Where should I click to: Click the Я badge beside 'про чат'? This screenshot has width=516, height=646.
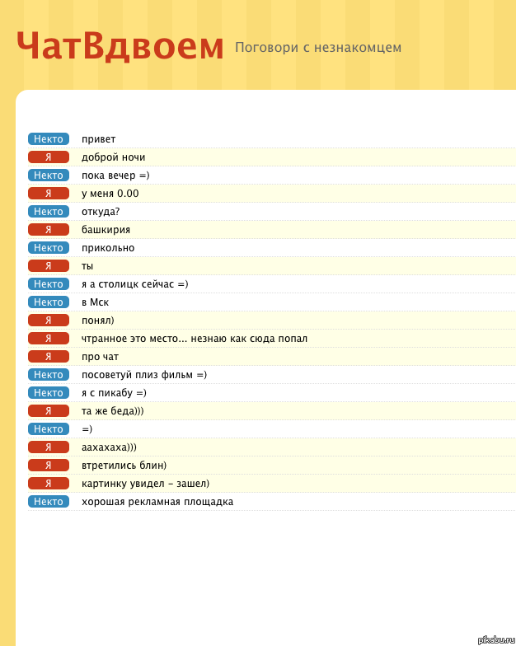[49, 357]
